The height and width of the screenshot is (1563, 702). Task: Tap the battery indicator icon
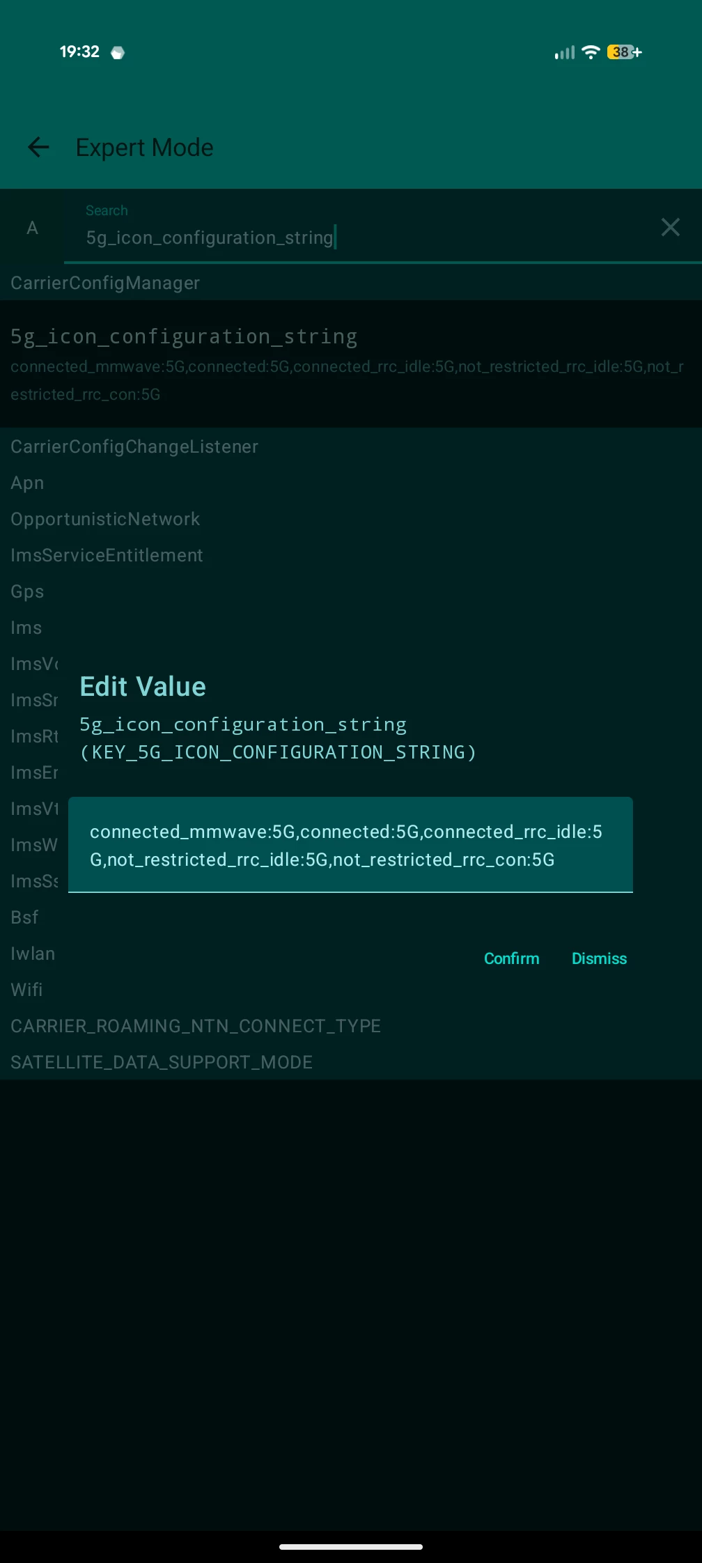coord(624,52)
